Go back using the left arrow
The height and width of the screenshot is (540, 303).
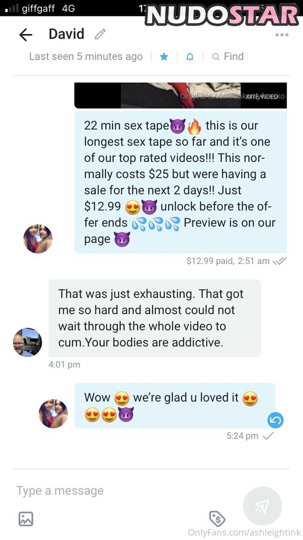25,35
